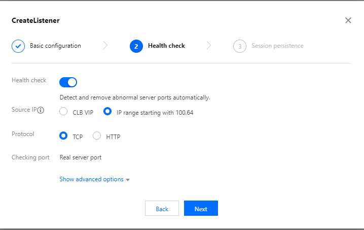
Task: Choose HTTP as the protocol
Action: (x=97, y=136)
